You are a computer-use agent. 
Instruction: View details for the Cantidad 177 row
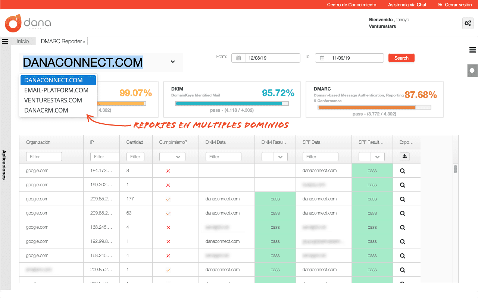[x=403, y=199]
